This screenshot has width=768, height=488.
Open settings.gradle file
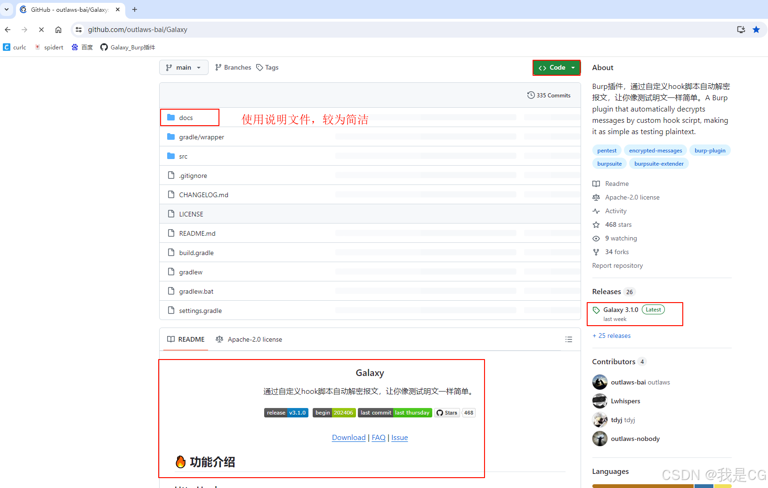pyautogui.click(x=201, y=311)
